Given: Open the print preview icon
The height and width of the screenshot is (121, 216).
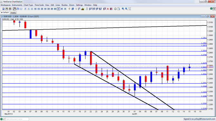Looking at the screenshot, I should [x=119, y=9].
